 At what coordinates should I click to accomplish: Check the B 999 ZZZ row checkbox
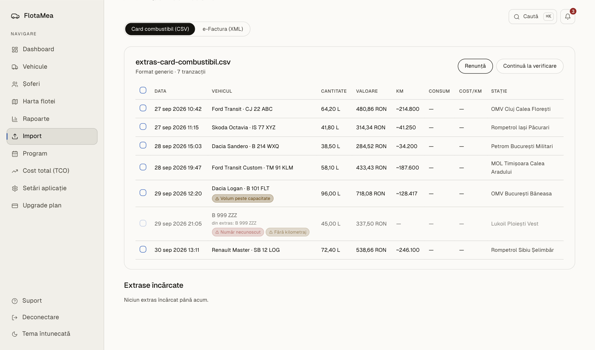coord(143,223)
